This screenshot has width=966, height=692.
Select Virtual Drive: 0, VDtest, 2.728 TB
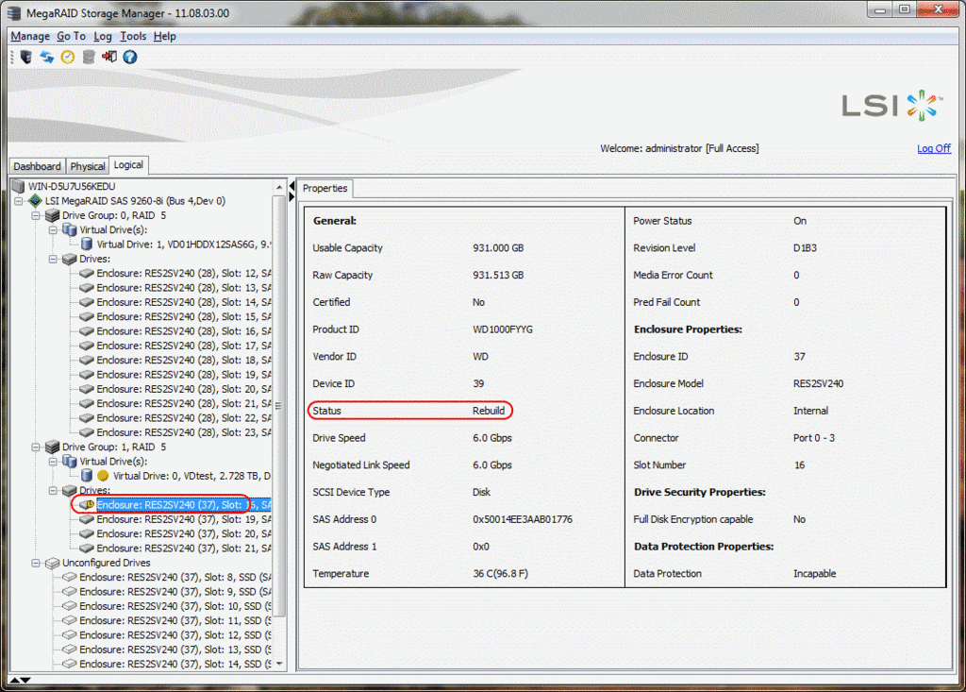[192, 476]
